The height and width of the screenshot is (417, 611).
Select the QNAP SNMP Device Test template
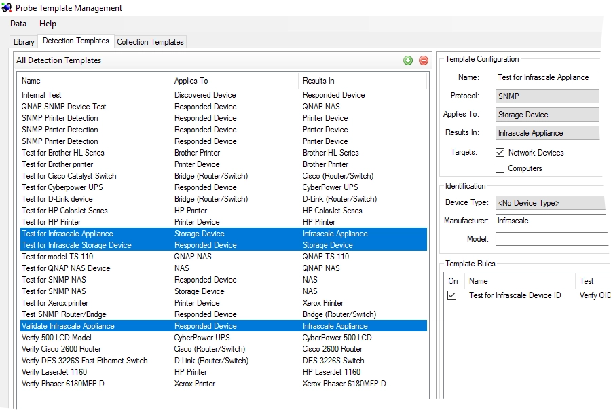223,107
